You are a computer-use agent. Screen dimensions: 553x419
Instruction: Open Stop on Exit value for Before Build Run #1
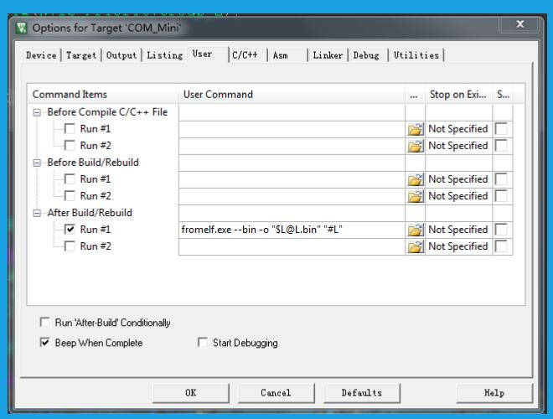coord(458,179)
